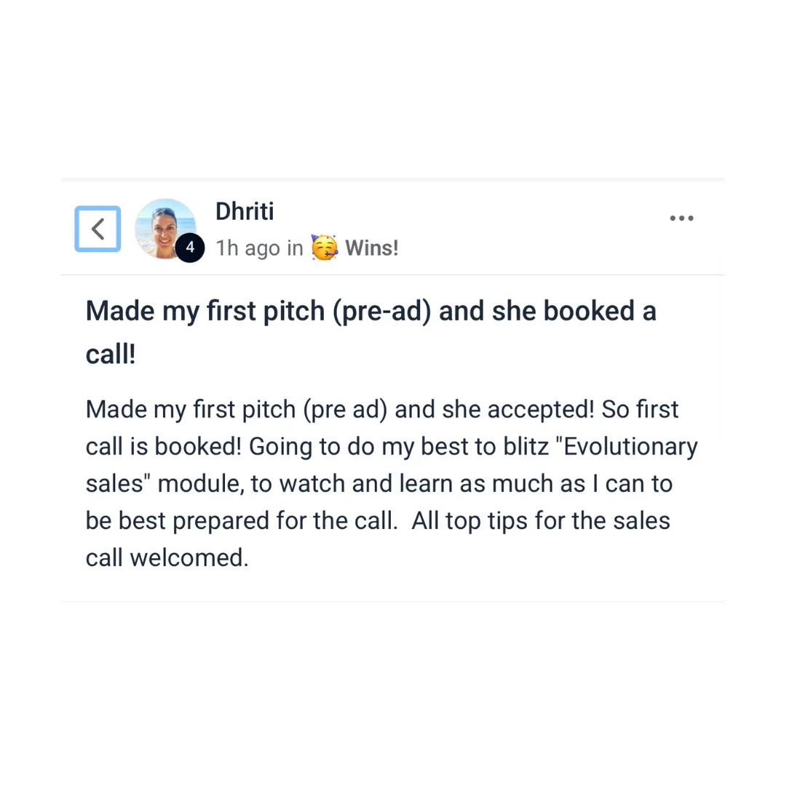786x786 pixels.
Task: Click the line beginning call is booked!
Action: coord(392,447)
